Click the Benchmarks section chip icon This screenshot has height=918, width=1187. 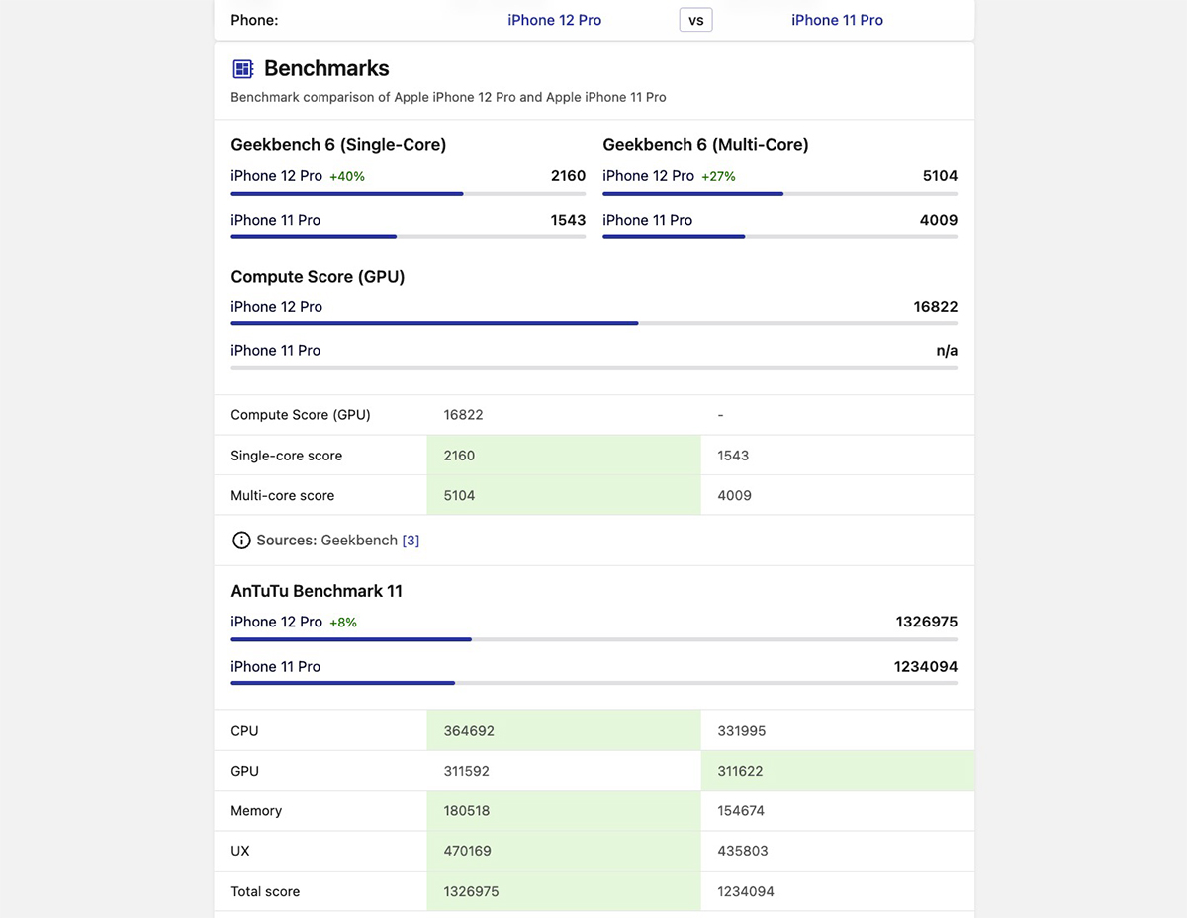click(x=242, y=69)
